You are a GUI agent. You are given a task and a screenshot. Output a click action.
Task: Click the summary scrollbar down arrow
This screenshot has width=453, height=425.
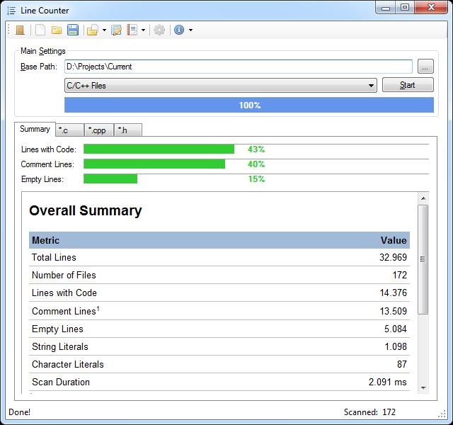423,387
